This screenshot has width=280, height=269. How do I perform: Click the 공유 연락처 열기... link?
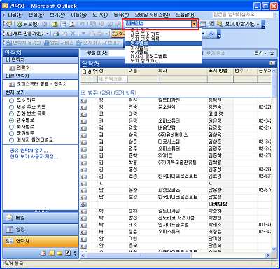[x=29, y=151]
